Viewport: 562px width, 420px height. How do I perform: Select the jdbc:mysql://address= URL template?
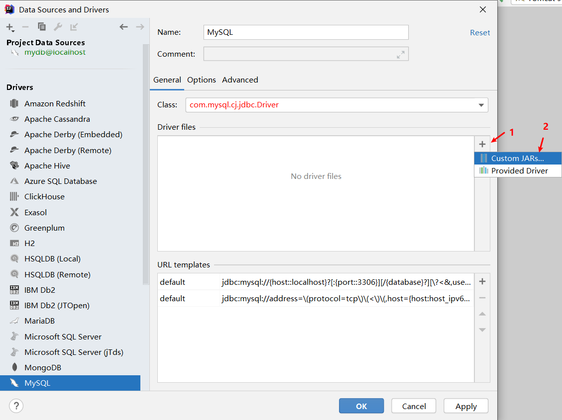(x=316, y=298)
